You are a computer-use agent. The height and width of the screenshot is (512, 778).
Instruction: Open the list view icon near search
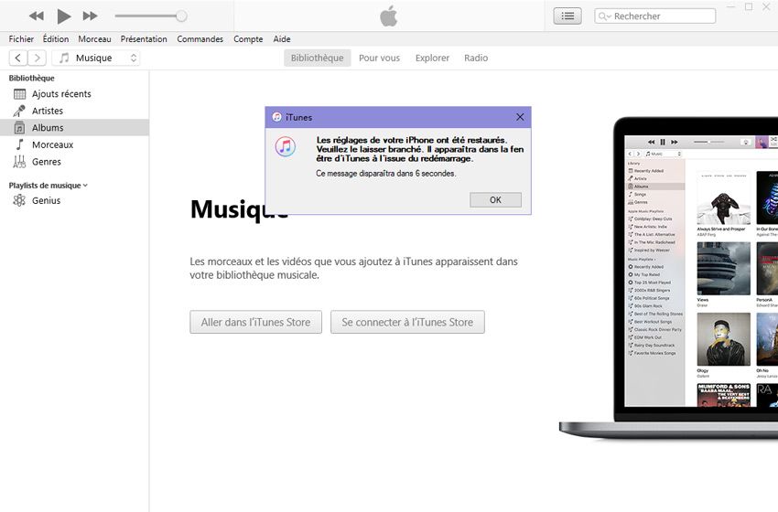(x=567, y=16)
